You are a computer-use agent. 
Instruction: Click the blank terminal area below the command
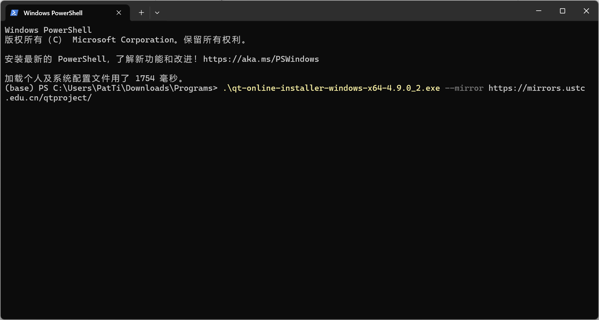click(x=299, y=211)
